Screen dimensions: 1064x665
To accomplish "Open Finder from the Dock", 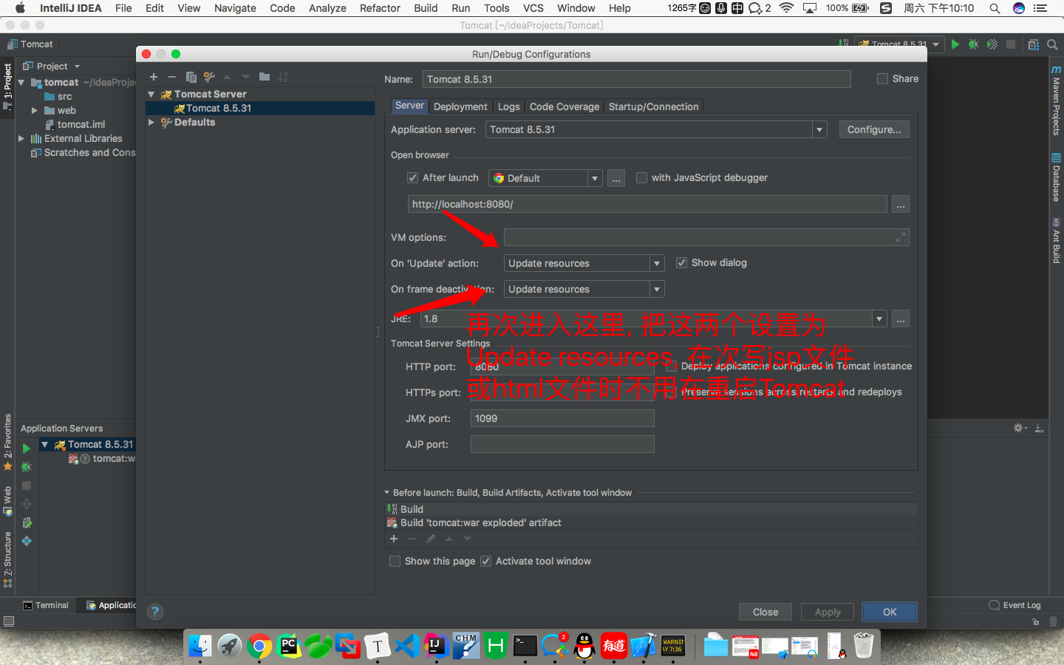I will [199, 646].
